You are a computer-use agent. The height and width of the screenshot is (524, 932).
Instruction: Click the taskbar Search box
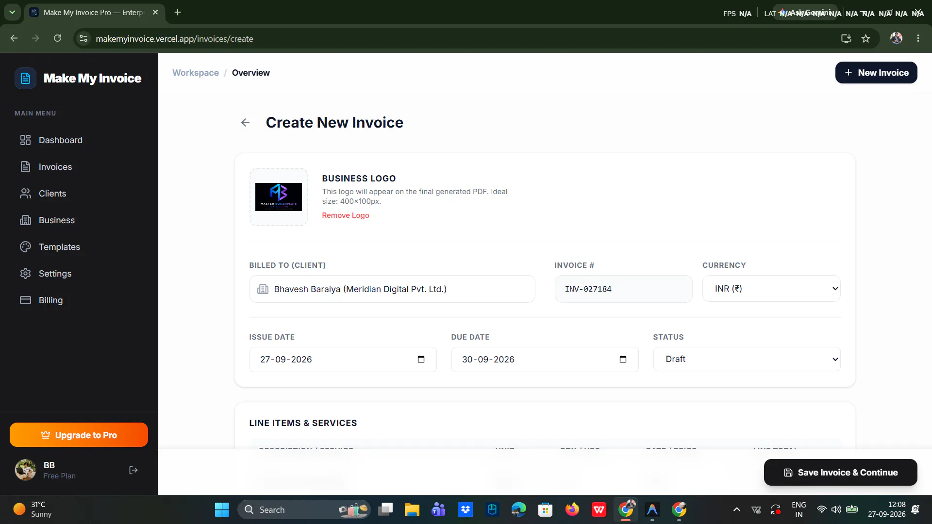coord(304,509)
